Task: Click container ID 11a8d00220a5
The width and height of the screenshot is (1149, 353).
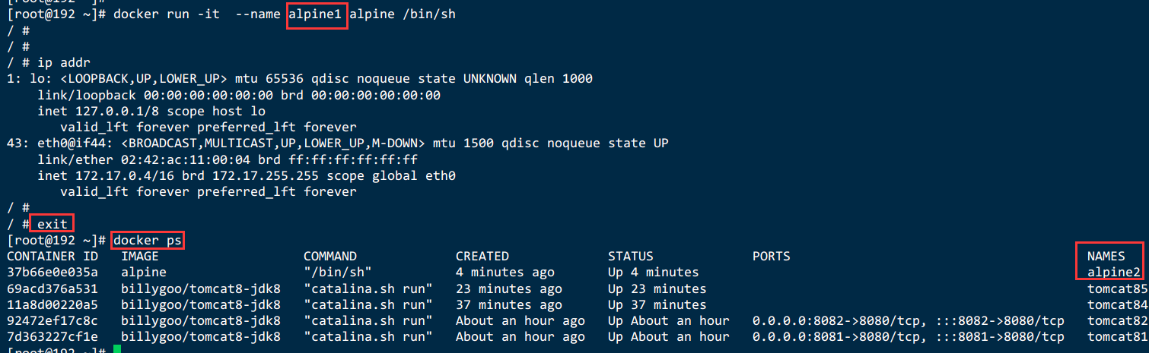Action: pos(53,305)
